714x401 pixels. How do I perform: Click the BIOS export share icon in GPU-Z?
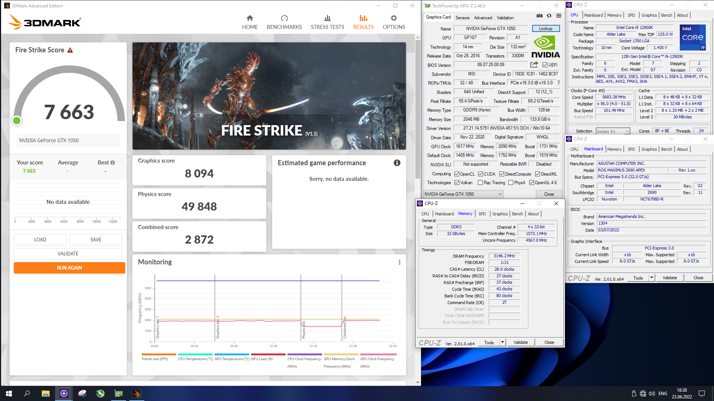(x=534, y=65)
